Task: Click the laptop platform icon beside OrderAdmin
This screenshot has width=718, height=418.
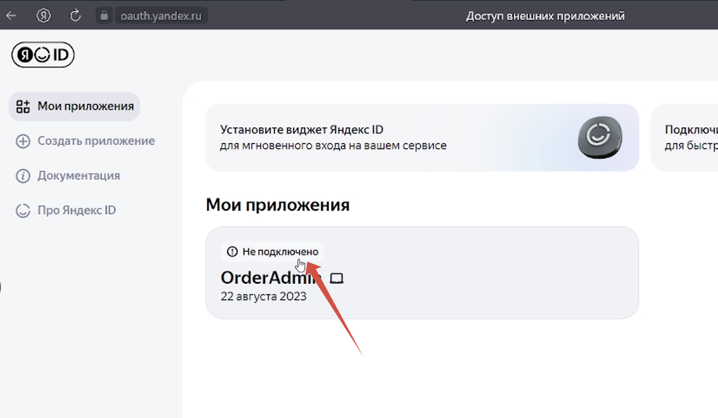Action: 337,278
